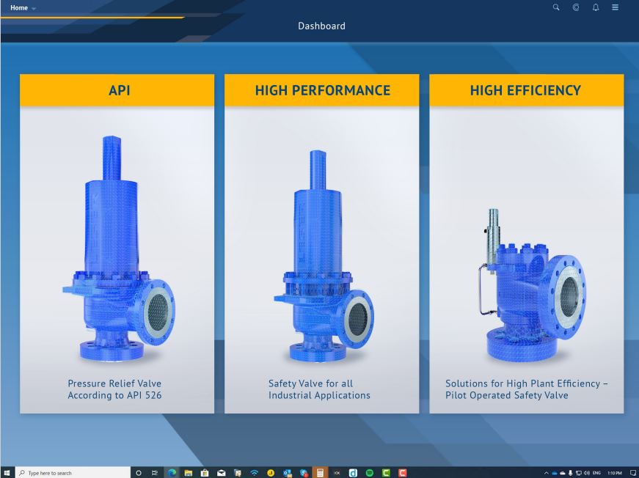Image resolution: width=639 pixels, height=478 pixels.
Task: Open the Mail app in taskbar
Action: coord(221,473)
